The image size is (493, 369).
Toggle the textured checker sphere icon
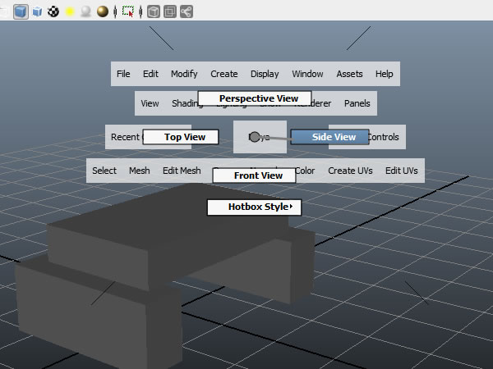coord(53,11)
